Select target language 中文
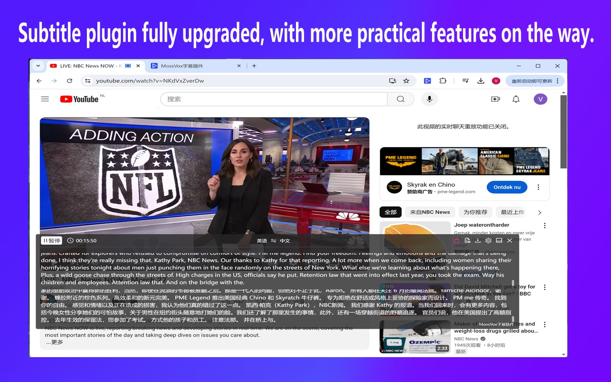The width and height of the screenshot is (611, 382). [285, 241]
